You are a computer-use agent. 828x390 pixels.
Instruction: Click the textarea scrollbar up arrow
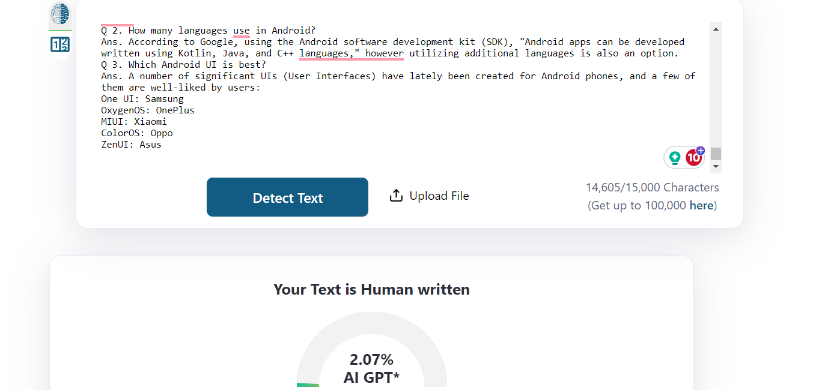716,29
